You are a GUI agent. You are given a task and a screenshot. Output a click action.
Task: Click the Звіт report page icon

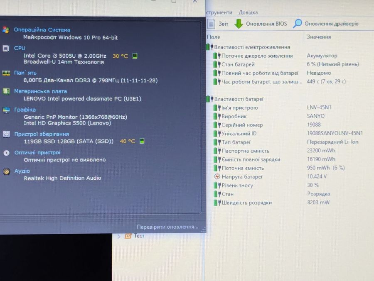tap(211, 24)
